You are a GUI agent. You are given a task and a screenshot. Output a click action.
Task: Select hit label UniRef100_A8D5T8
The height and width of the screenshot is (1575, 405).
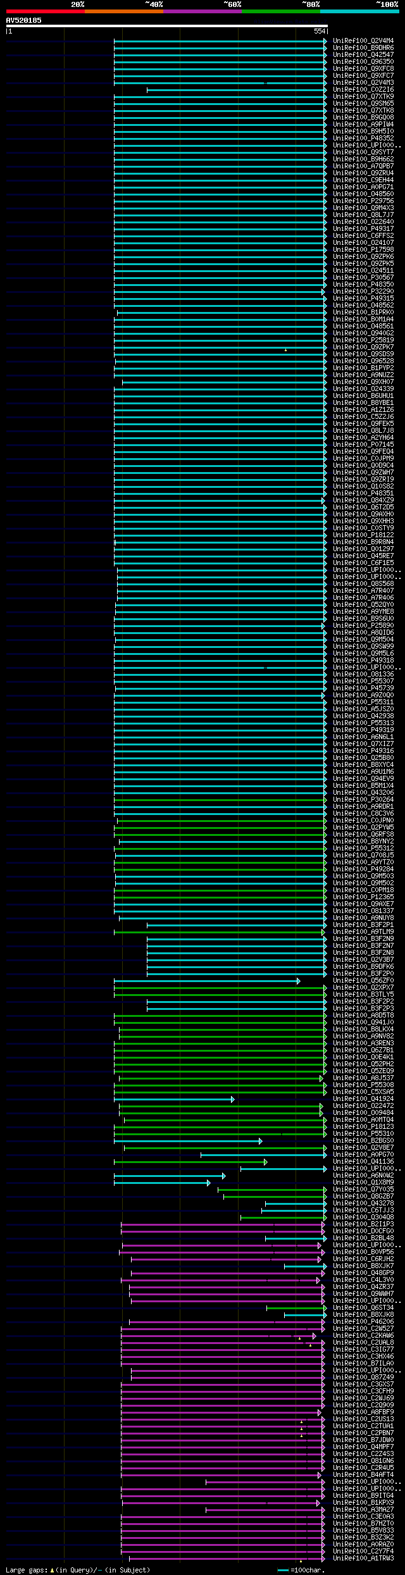tap(363, 1016)
